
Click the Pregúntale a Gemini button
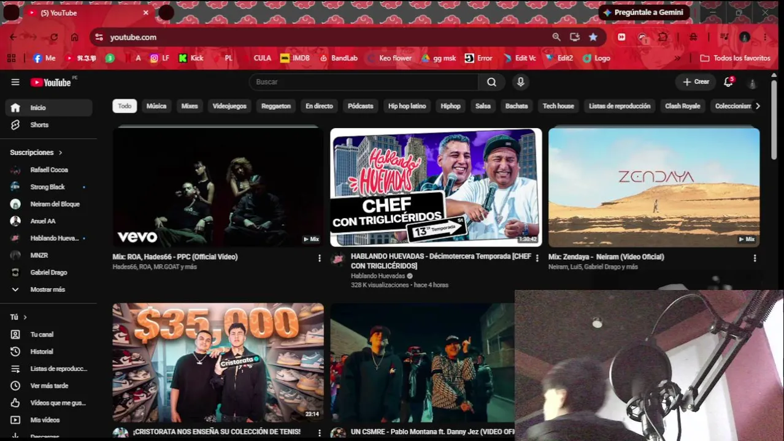coord(644,12)
